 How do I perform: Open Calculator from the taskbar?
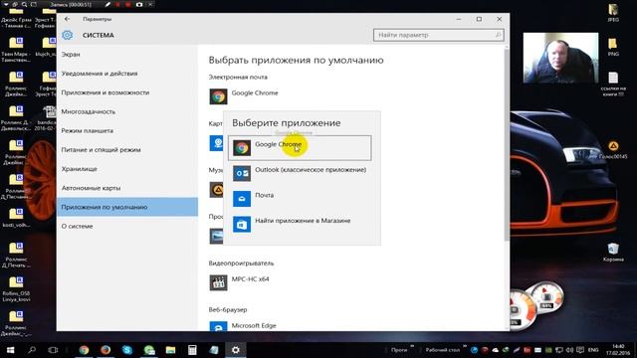(192, 349)
